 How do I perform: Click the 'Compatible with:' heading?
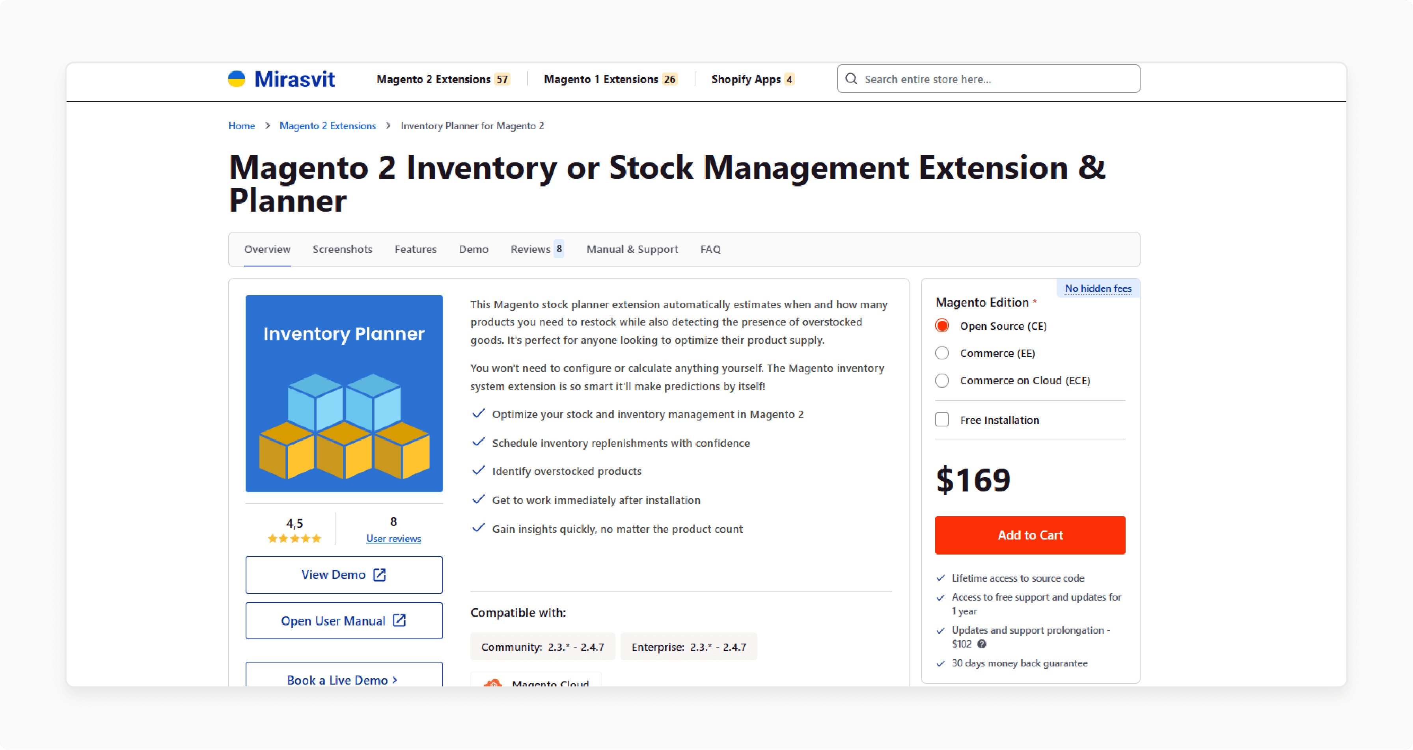pos(518,612)
